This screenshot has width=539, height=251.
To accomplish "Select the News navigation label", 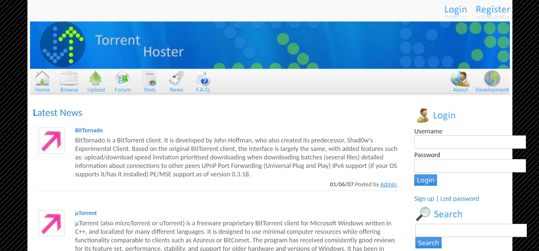I will (x=176, y=90).
